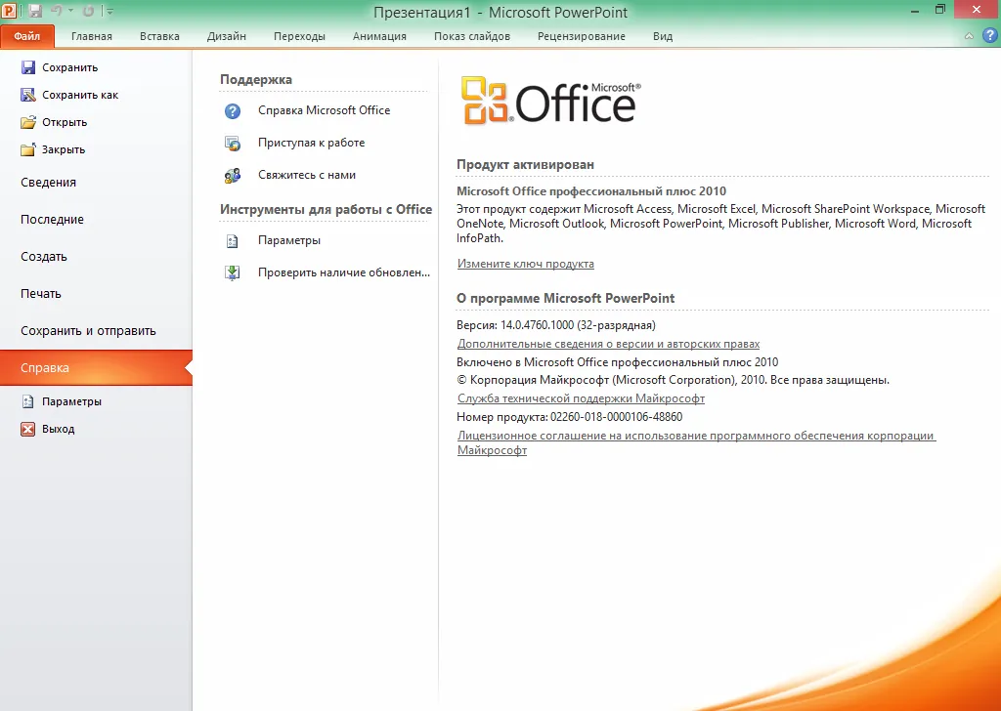The height and width of the screenshot is (711, 1001).
Task: Select Создать in the backstage menu
Action: click(x=96, y=256)
